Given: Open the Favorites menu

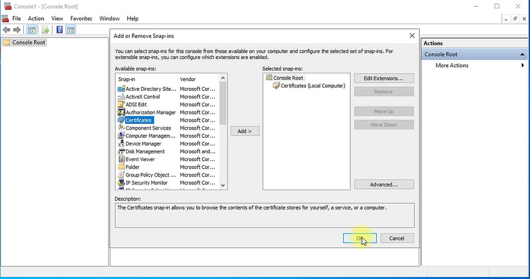Looking at the screenshot, I should pyautogui.click(x=81, y=19).
